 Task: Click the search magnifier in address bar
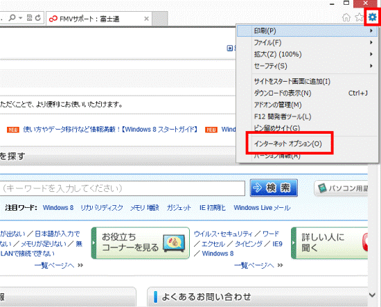click(x=12, y=18)
